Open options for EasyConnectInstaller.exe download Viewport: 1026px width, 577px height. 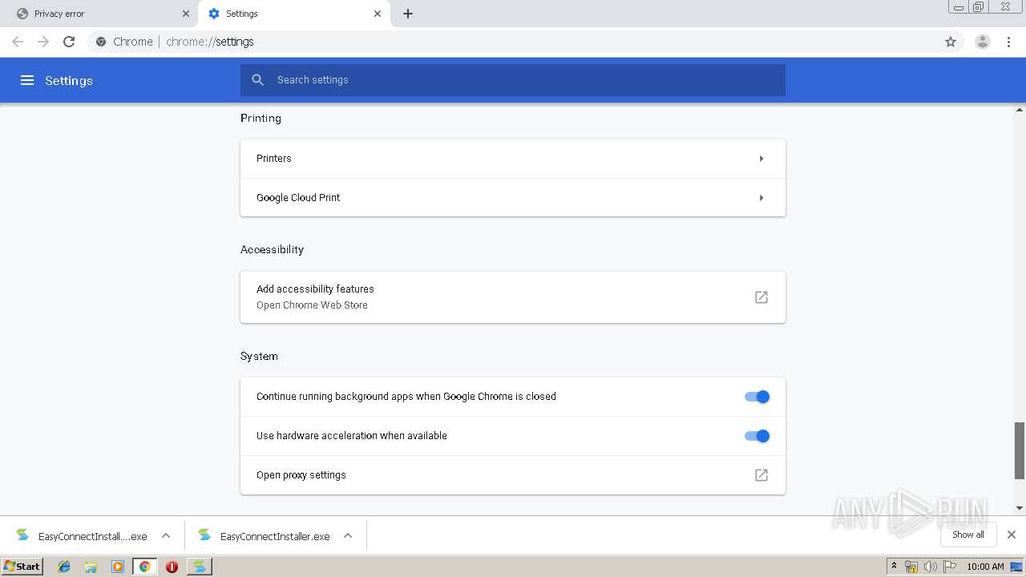(x=348, y=535)
